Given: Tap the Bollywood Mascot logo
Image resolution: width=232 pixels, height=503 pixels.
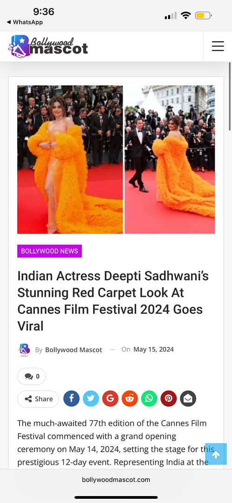Looking at the screenshot, I should point(48,46).
